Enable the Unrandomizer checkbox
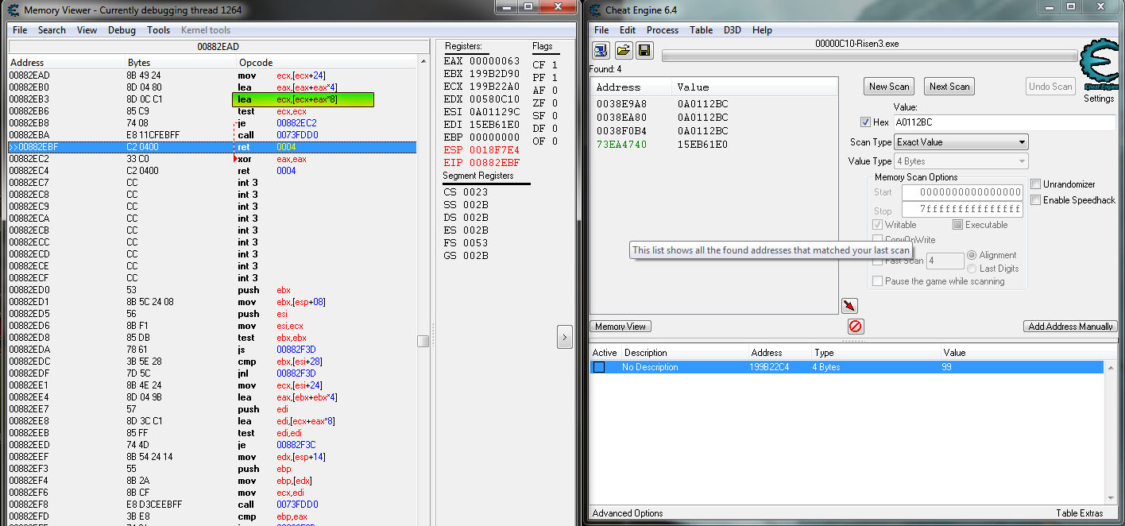Image resolution: width=1125 pixels, height=526 pixels. pos(1036,184)
